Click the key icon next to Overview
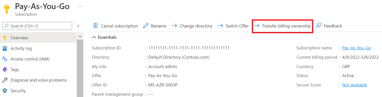 [5, 38]
